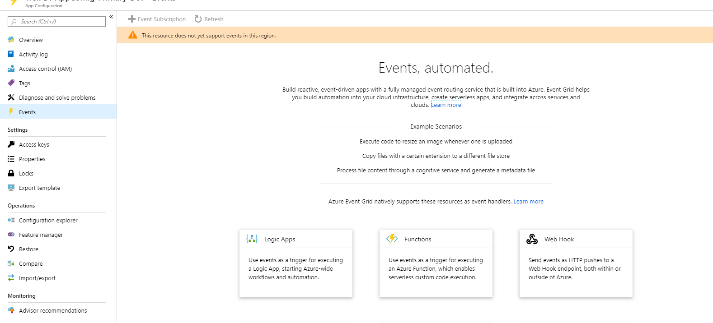Click the Feature manager toggle icon
Image resolution: width=713 pixels, height=323 pixels.
pos(11,235)
